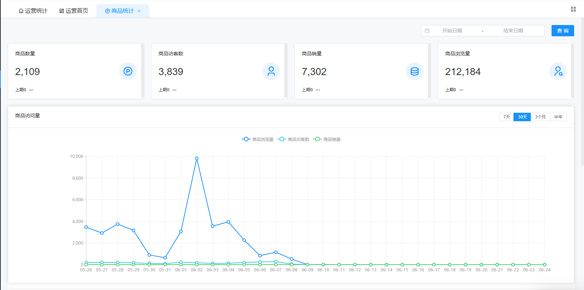Select the 7天 time range
Screen dimensions: 584x290
[x=506, y=117]
